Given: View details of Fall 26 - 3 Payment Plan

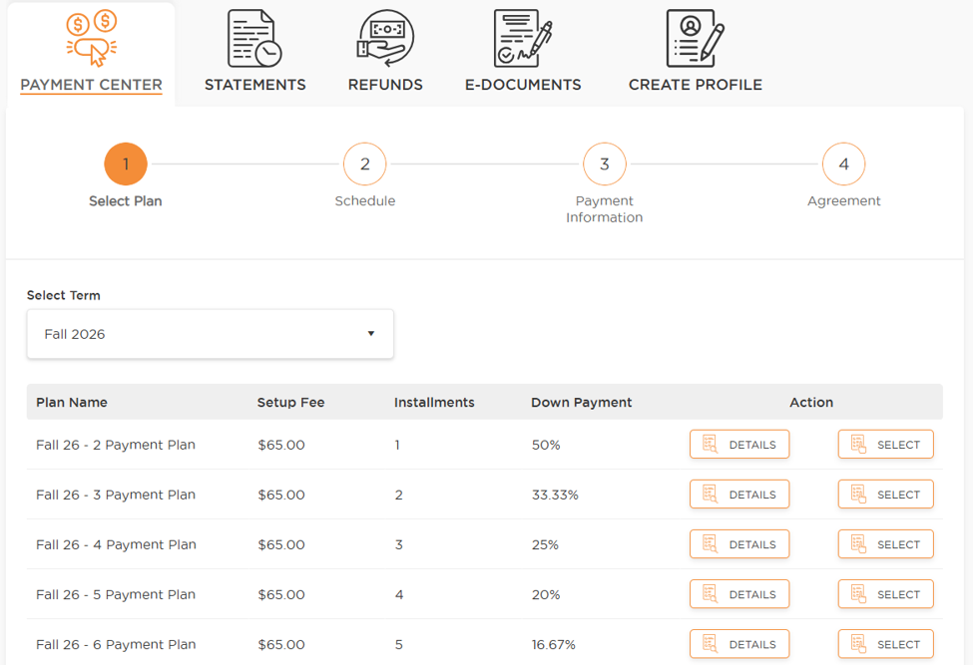Looking at the screenshot, I should pyautogui.click(x=739, y=495).
